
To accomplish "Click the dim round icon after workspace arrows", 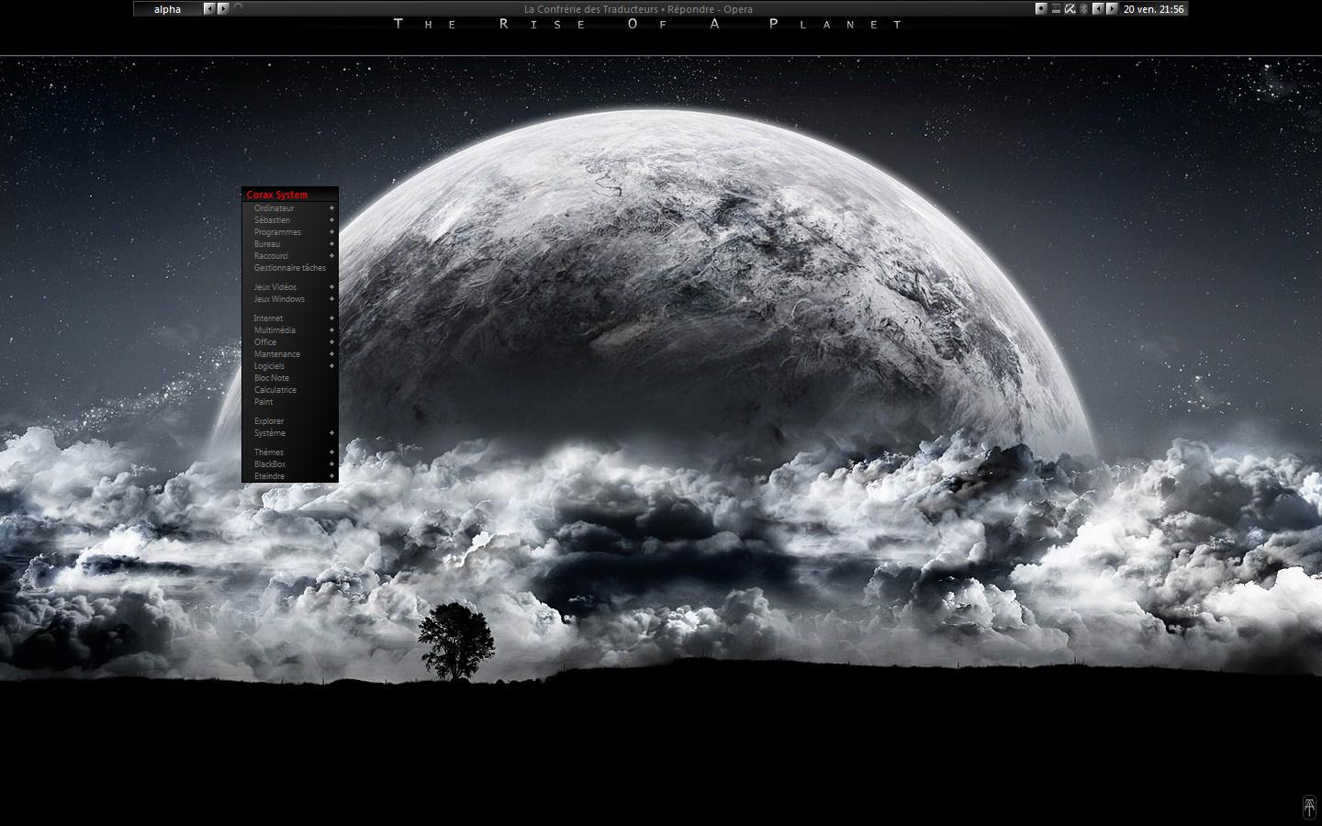I will click(239, 9).
